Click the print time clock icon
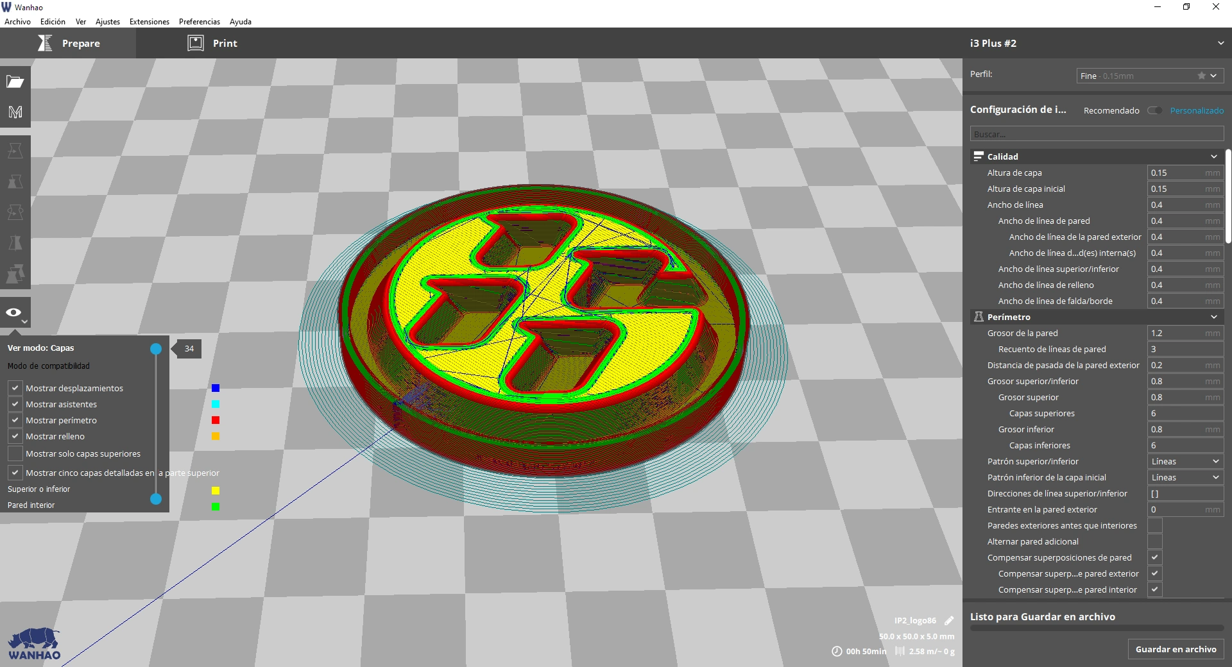1232x667 pixels. 837,651
